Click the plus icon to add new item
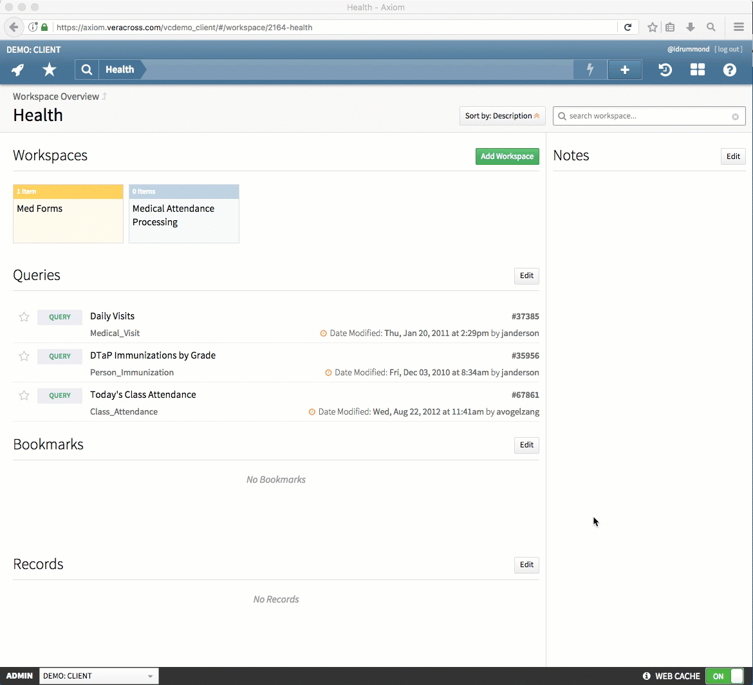 [x=625, y=70]
